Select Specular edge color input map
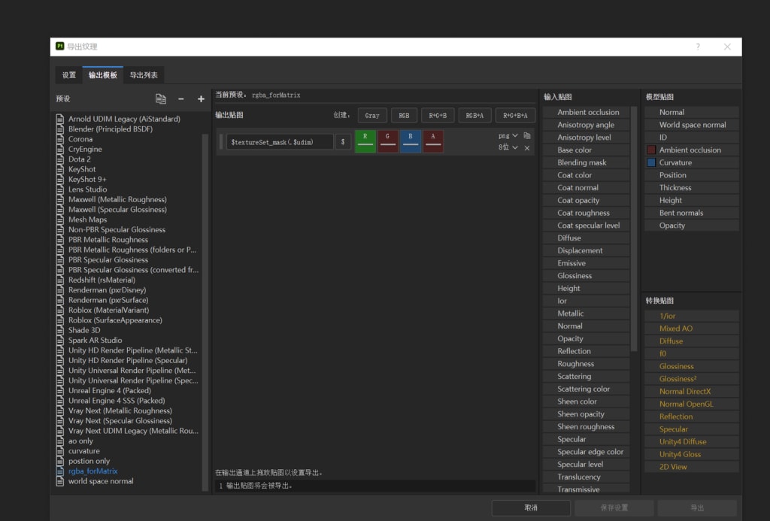This screenshot has width=770, height=521. click(586, 452)
